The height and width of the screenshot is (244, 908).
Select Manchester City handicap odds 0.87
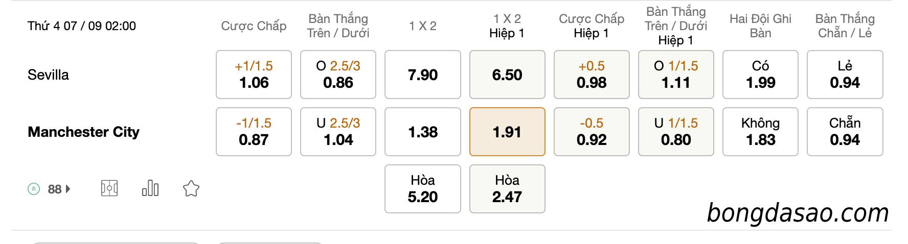(254, 132)
